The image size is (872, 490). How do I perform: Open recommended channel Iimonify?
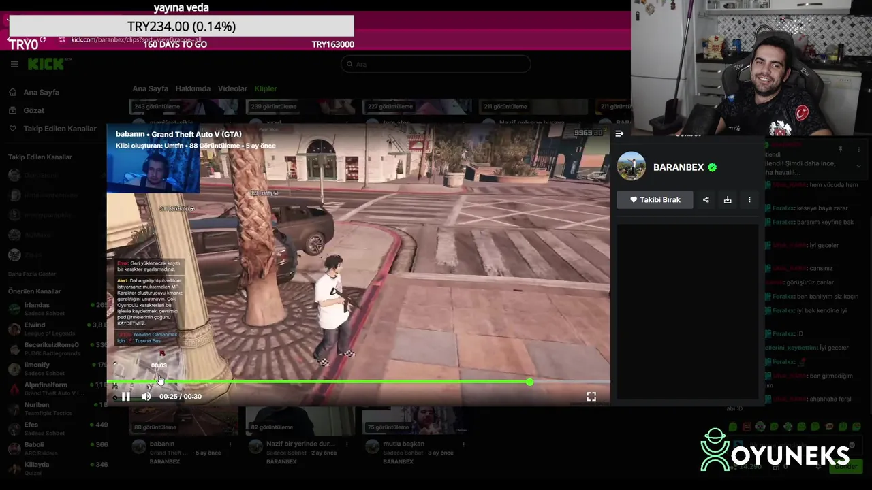click(x=56, y=368)
